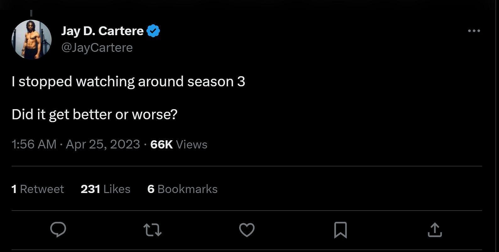The image size is (499, 252).
Task: Click the Apr 25, 2023 date
Action: (103, 144)
